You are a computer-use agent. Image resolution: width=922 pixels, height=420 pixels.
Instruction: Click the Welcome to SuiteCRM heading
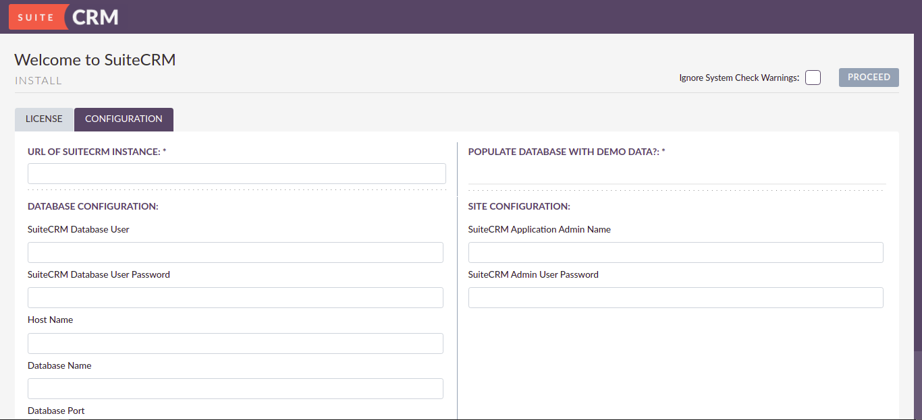pos(94,60)
